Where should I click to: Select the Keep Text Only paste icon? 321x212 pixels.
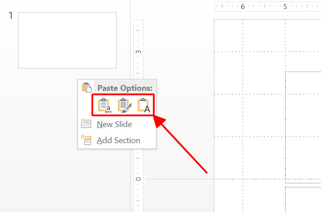click(144, 106)
